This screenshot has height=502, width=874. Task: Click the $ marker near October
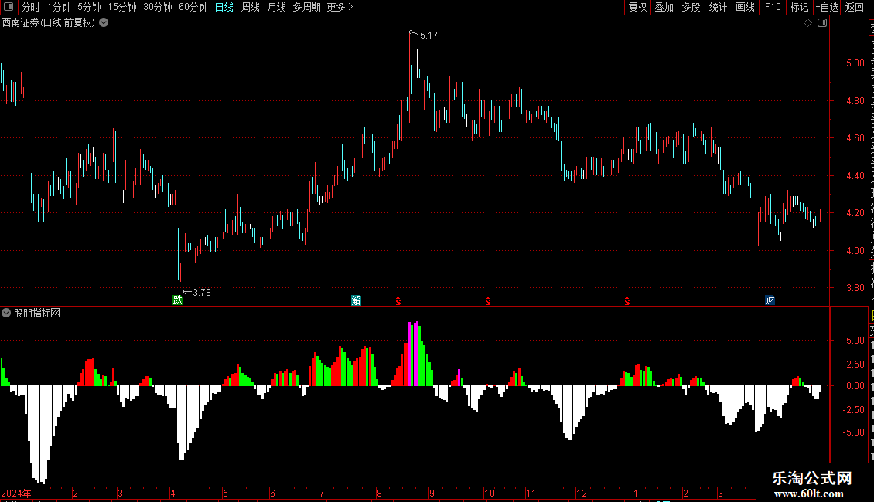[488, 301]
